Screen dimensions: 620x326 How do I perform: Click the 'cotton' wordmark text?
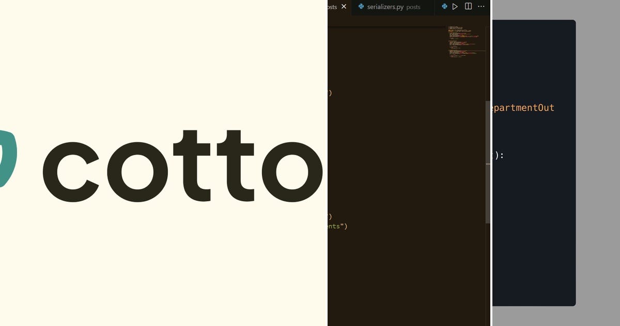pos(181,166)
